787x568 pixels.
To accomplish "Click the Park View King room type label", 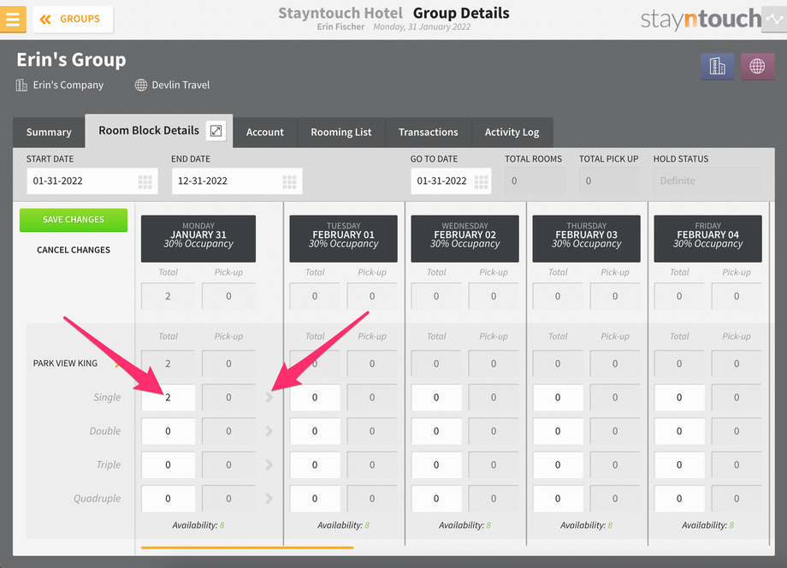I will point(65,364).
